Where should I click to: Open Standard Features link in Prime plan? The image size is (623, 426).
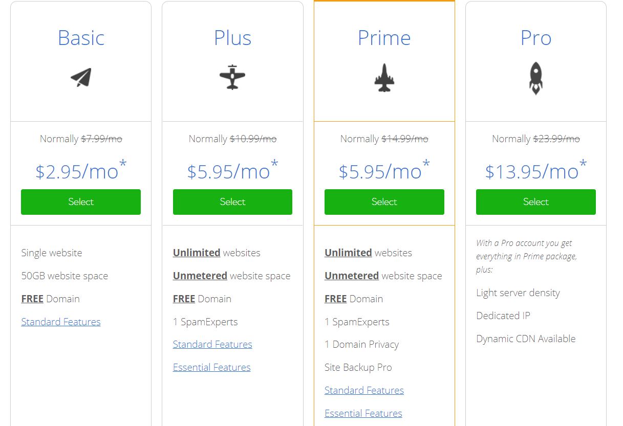[364, 390]
